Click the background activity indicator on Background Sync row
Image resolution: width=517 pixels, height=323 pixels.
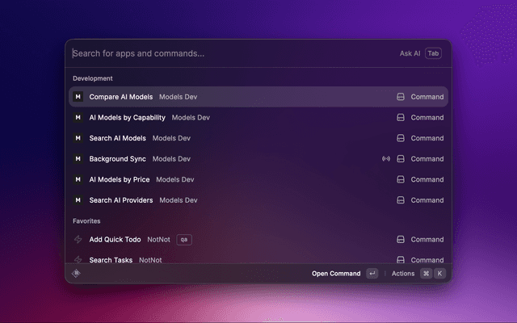pos(386,159)
